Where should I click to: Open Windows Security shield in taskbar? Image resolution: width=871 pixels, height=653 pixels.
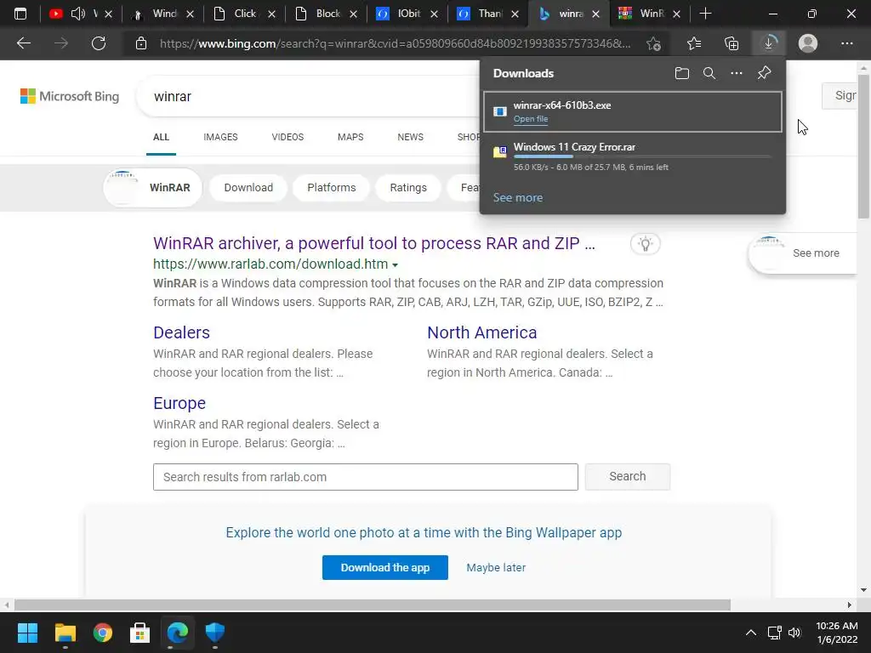tap(215, 633)
